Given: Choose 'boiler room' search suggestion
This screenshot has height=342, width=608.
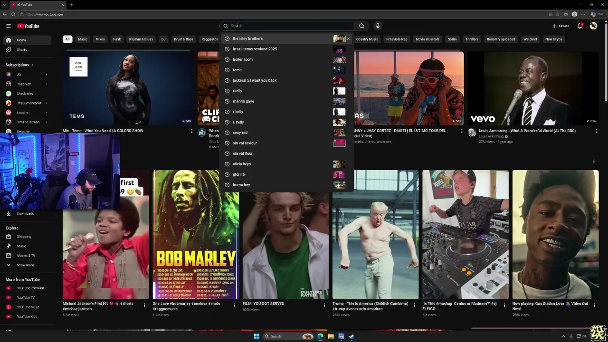Looking at the screenshot, I should point(287,59).
